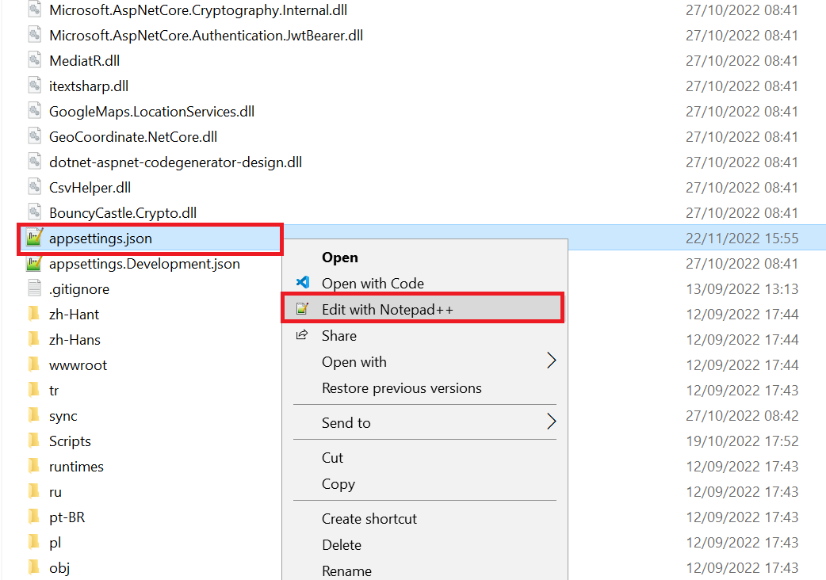The width and height of the screenshot is (826, 580).
Task: Click the Share icon in context menu
Action: (302, 335)
